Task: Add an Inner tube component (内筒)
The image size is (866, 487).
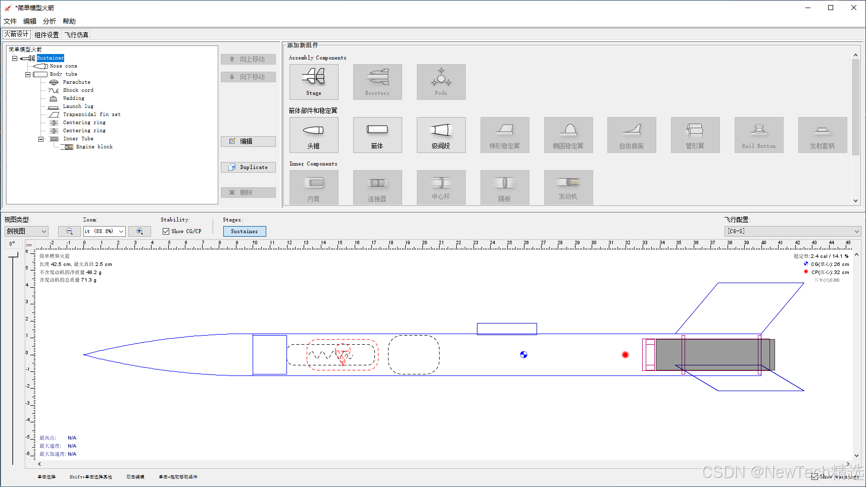Action: [x=314, y=187]
